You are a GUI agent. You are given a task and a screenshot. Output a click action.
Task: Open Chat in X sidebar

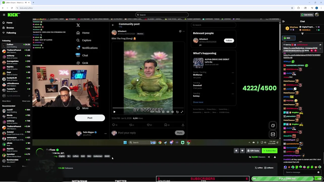82,55
